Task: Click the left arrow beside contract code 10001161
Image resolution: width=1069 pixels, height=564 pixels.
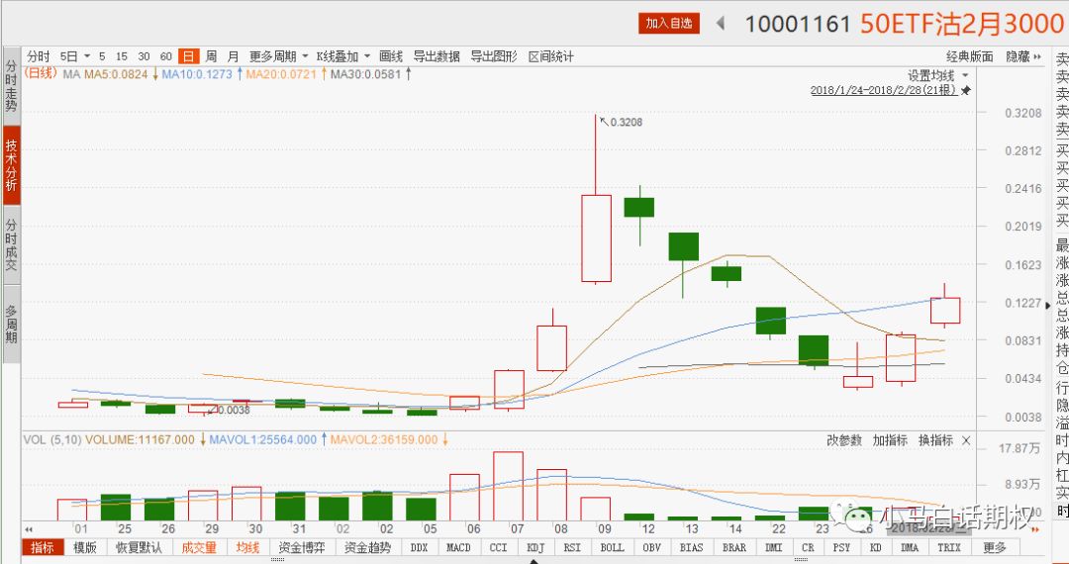Action: click(721, 23)
